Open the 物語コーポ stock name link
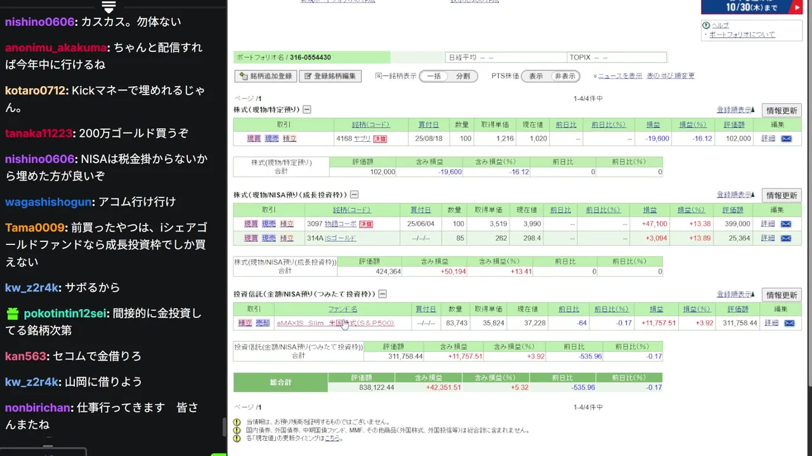 pyautogui.click(x=341, y=224)
